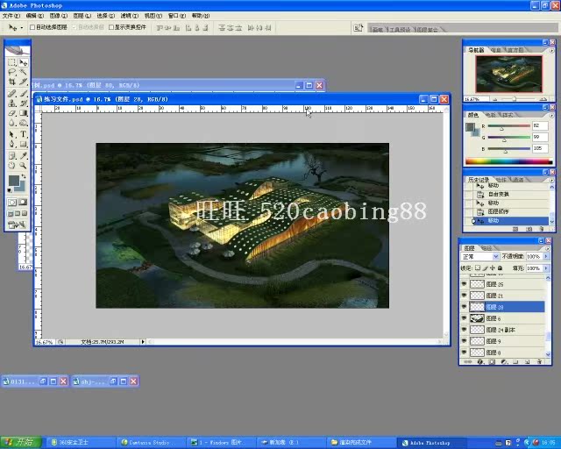Select the Lasso tool

coord(11,72)
